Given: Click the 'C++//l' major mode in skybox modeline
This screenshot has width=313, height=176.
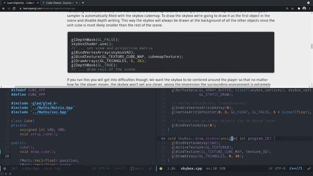Looking at the screenshot, I should pyautogui.click(x=295, y=168).
